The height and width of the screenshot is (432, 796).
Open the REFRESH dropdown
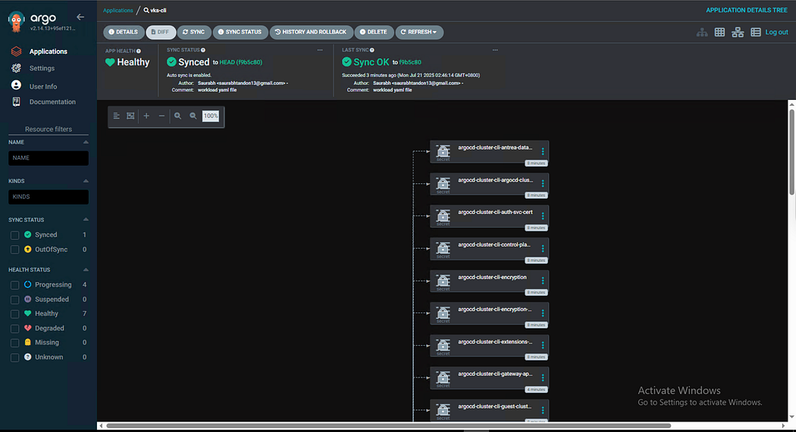418,32
